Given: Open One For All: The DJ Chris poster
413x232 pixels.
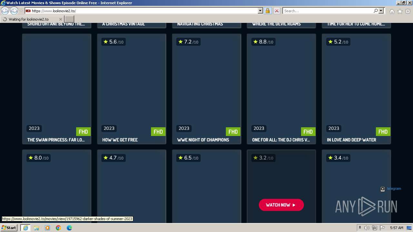Looking at the screenshot, I should pyautogui.click(x=281, y=85).
